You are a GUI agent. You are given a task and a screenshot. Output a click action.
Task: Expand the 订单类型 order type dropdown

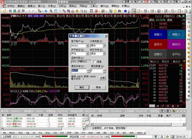tap(104, 46)
